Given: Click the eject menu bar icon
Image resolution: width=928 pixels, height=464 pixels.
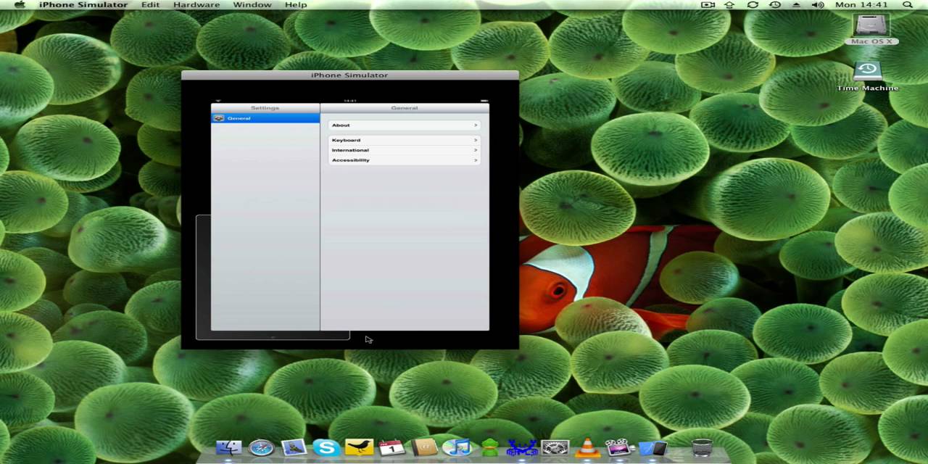Looking at the screenshot, I should 797,4.
